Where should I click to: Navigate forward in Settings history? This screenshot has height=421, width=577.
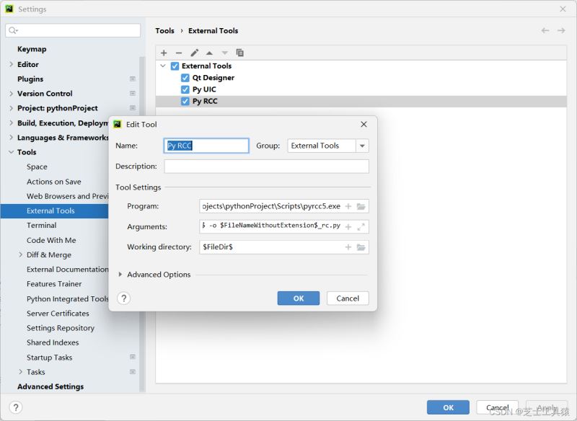pyautogui.click(x=561, y=30)
